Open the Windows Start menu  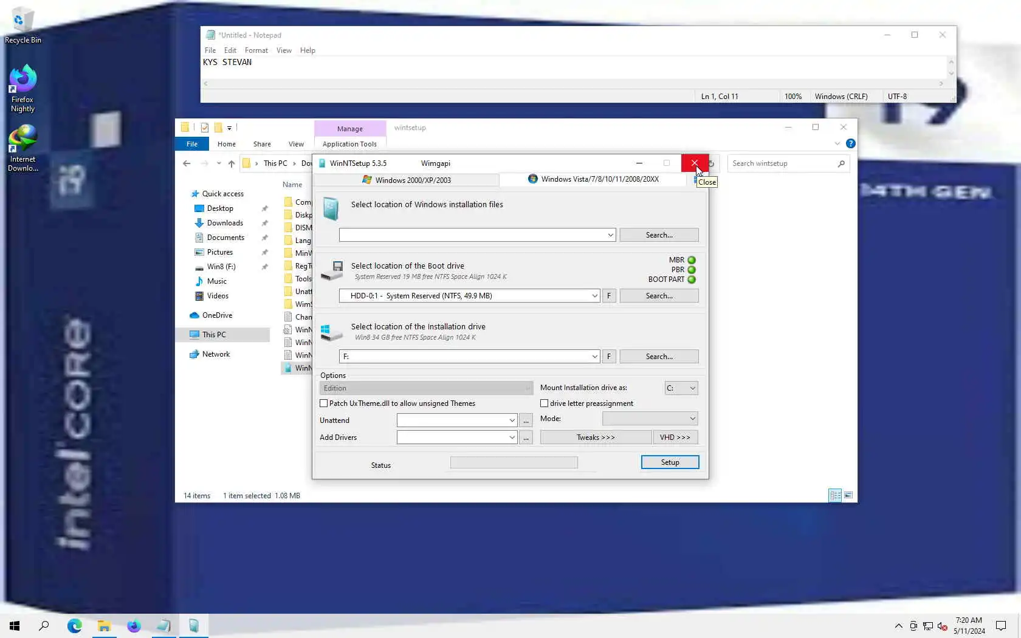(x=15, y=626)
